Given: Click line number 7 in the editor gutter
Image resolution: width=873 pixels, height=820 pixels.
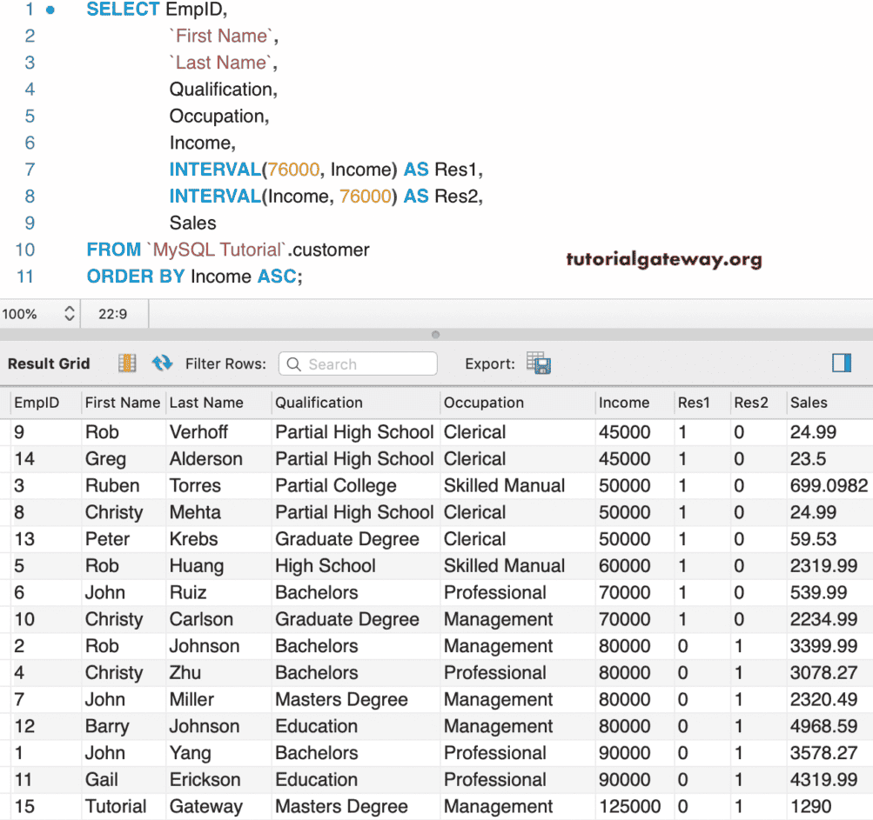Looking at the screenshot, I should (30, 169).
